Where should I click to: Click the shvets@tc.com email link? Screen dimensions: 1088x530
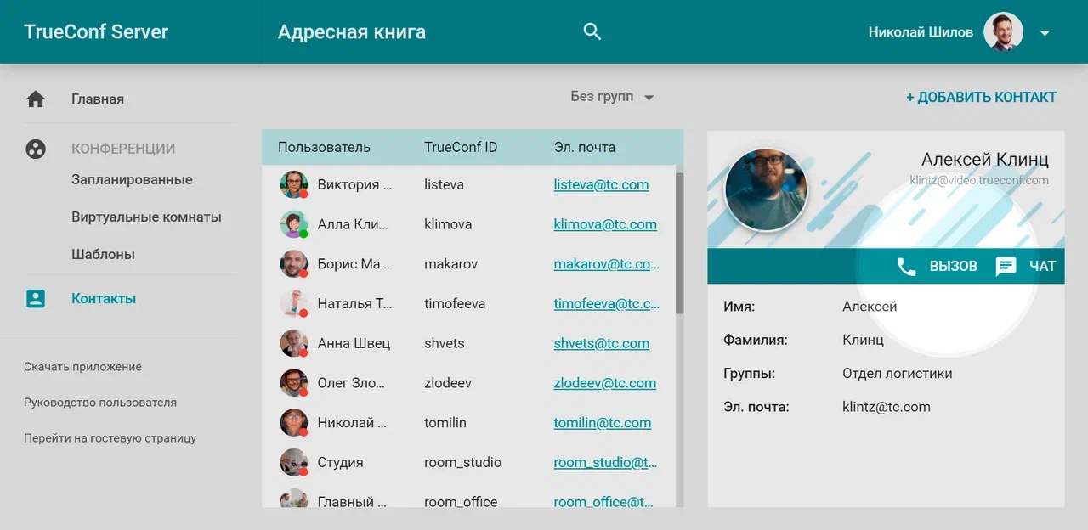pyautogui.click(x=601, y=343)
